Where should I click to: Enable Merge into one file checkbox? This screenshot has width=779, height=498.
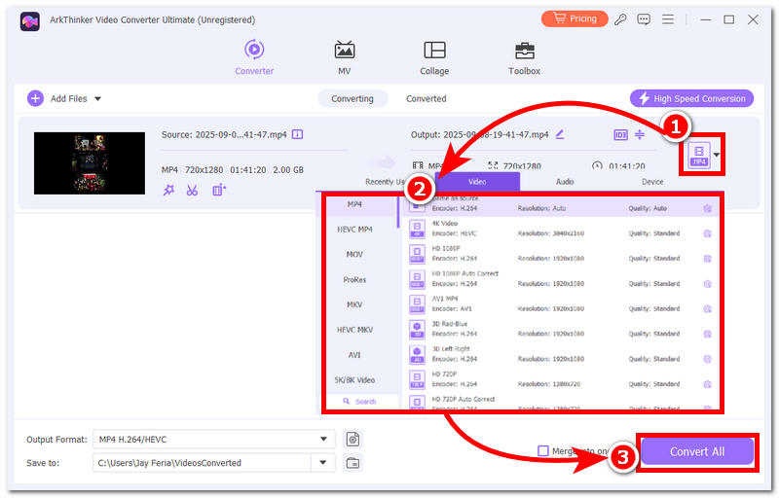[x=543, y=450]
